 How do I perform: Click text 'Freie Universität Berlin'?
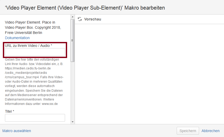click(x=24, y=33)
